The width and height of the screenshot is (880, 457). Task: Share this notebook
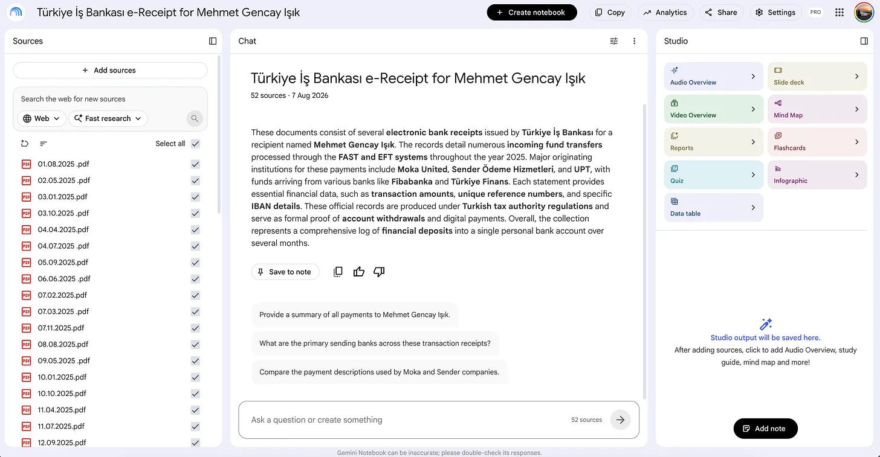coord(722,13)
